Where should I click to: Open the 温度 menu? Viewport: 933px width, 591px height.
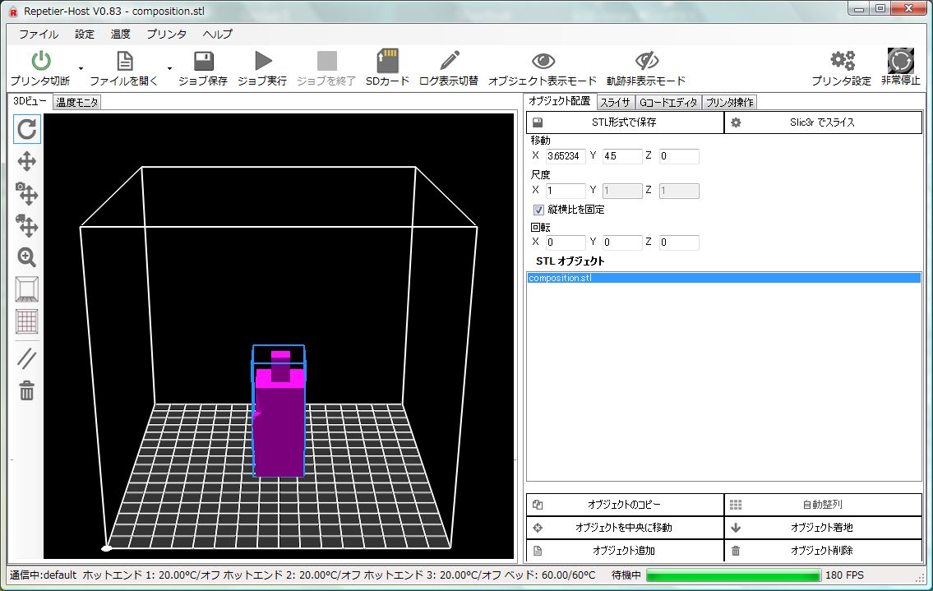pos(120,34)
